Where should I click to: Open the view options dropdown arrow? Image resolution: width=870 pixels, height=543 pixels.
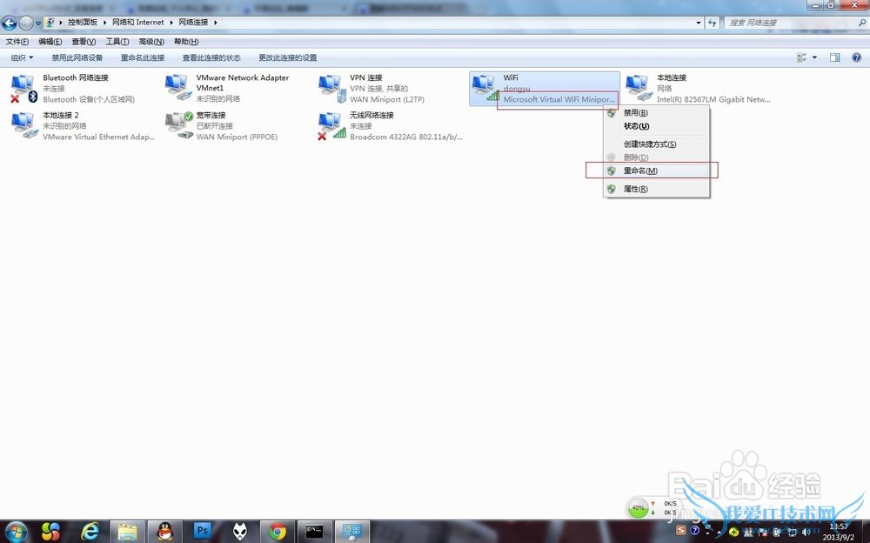pos(814,57)
